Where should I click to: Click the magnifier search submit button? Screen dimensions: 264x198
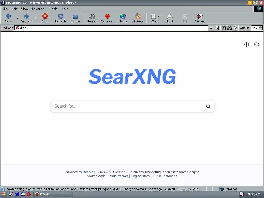(x=208, y=106)
